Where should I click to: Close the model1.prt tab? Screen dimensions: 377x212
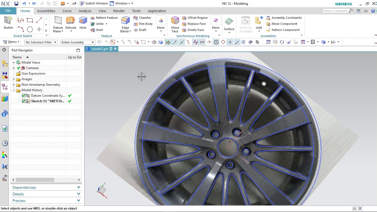coord(115,49)
